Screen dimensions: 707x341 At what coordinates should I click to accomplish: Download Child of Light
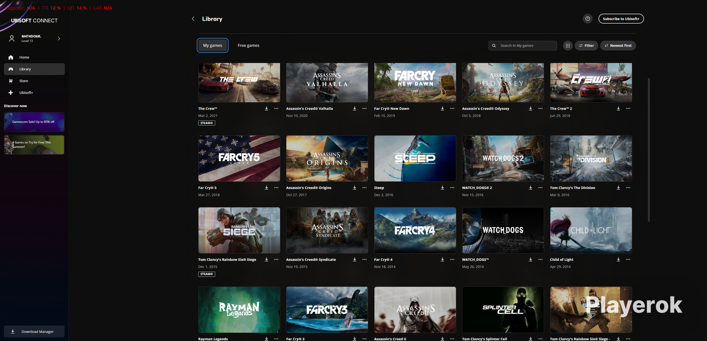618,259
